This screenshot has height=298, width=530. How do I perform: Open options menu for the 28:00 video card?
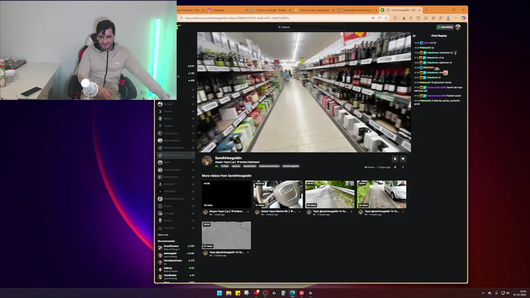[x=248, y=252]
